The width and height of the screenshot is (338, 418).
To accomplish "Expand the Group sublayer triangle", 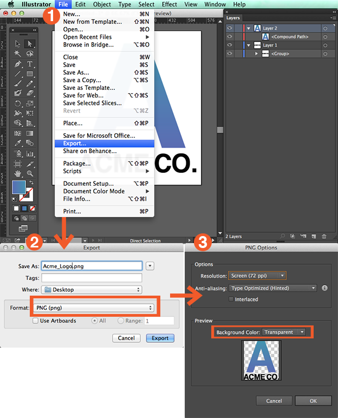I will tap(256, 54).
